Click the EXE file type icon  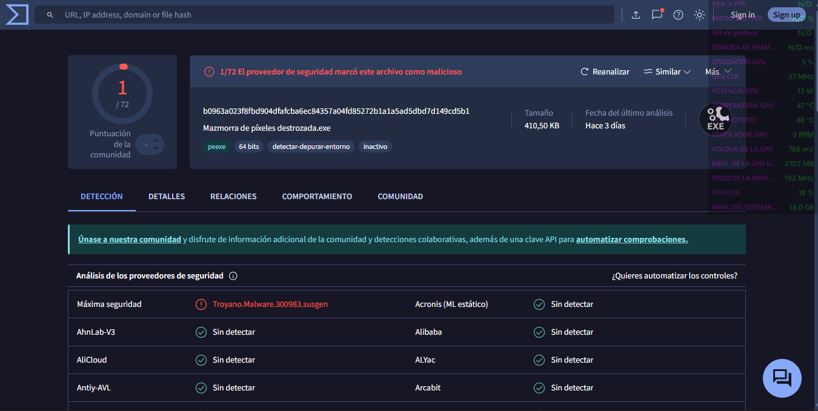715,118
